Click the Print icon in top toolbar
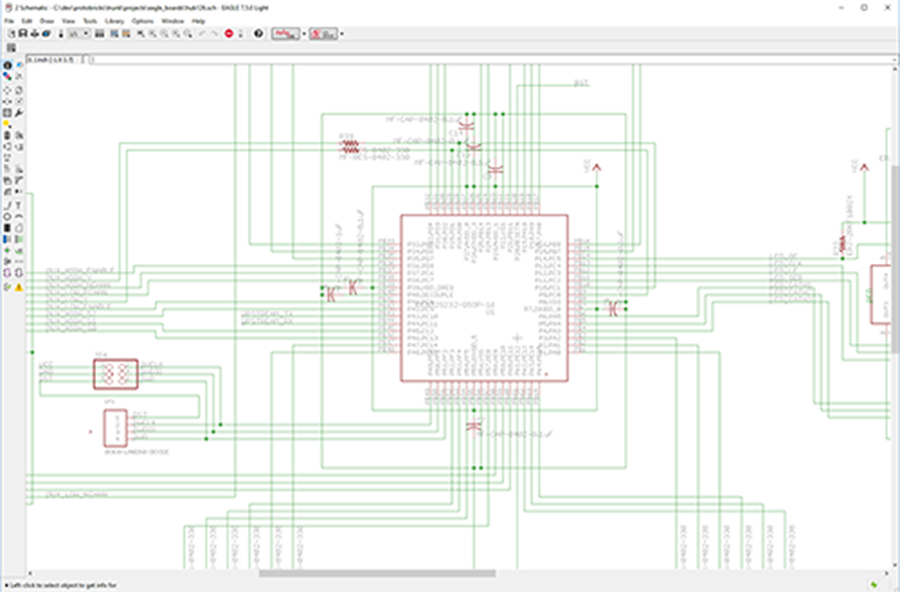 pos(35,34)
